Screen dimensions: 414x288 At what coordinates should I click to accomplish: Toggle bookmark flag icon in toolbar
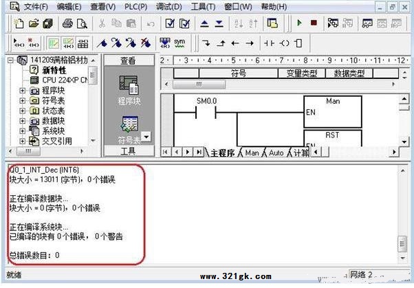(102, 43)
